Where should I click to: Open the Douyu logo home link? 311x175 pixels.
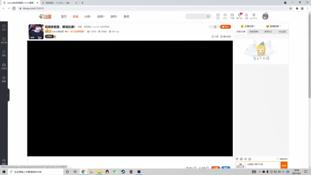(45, 16)
